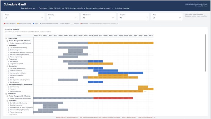
Task: Select the Handover row label
Action: pos(13,89)
